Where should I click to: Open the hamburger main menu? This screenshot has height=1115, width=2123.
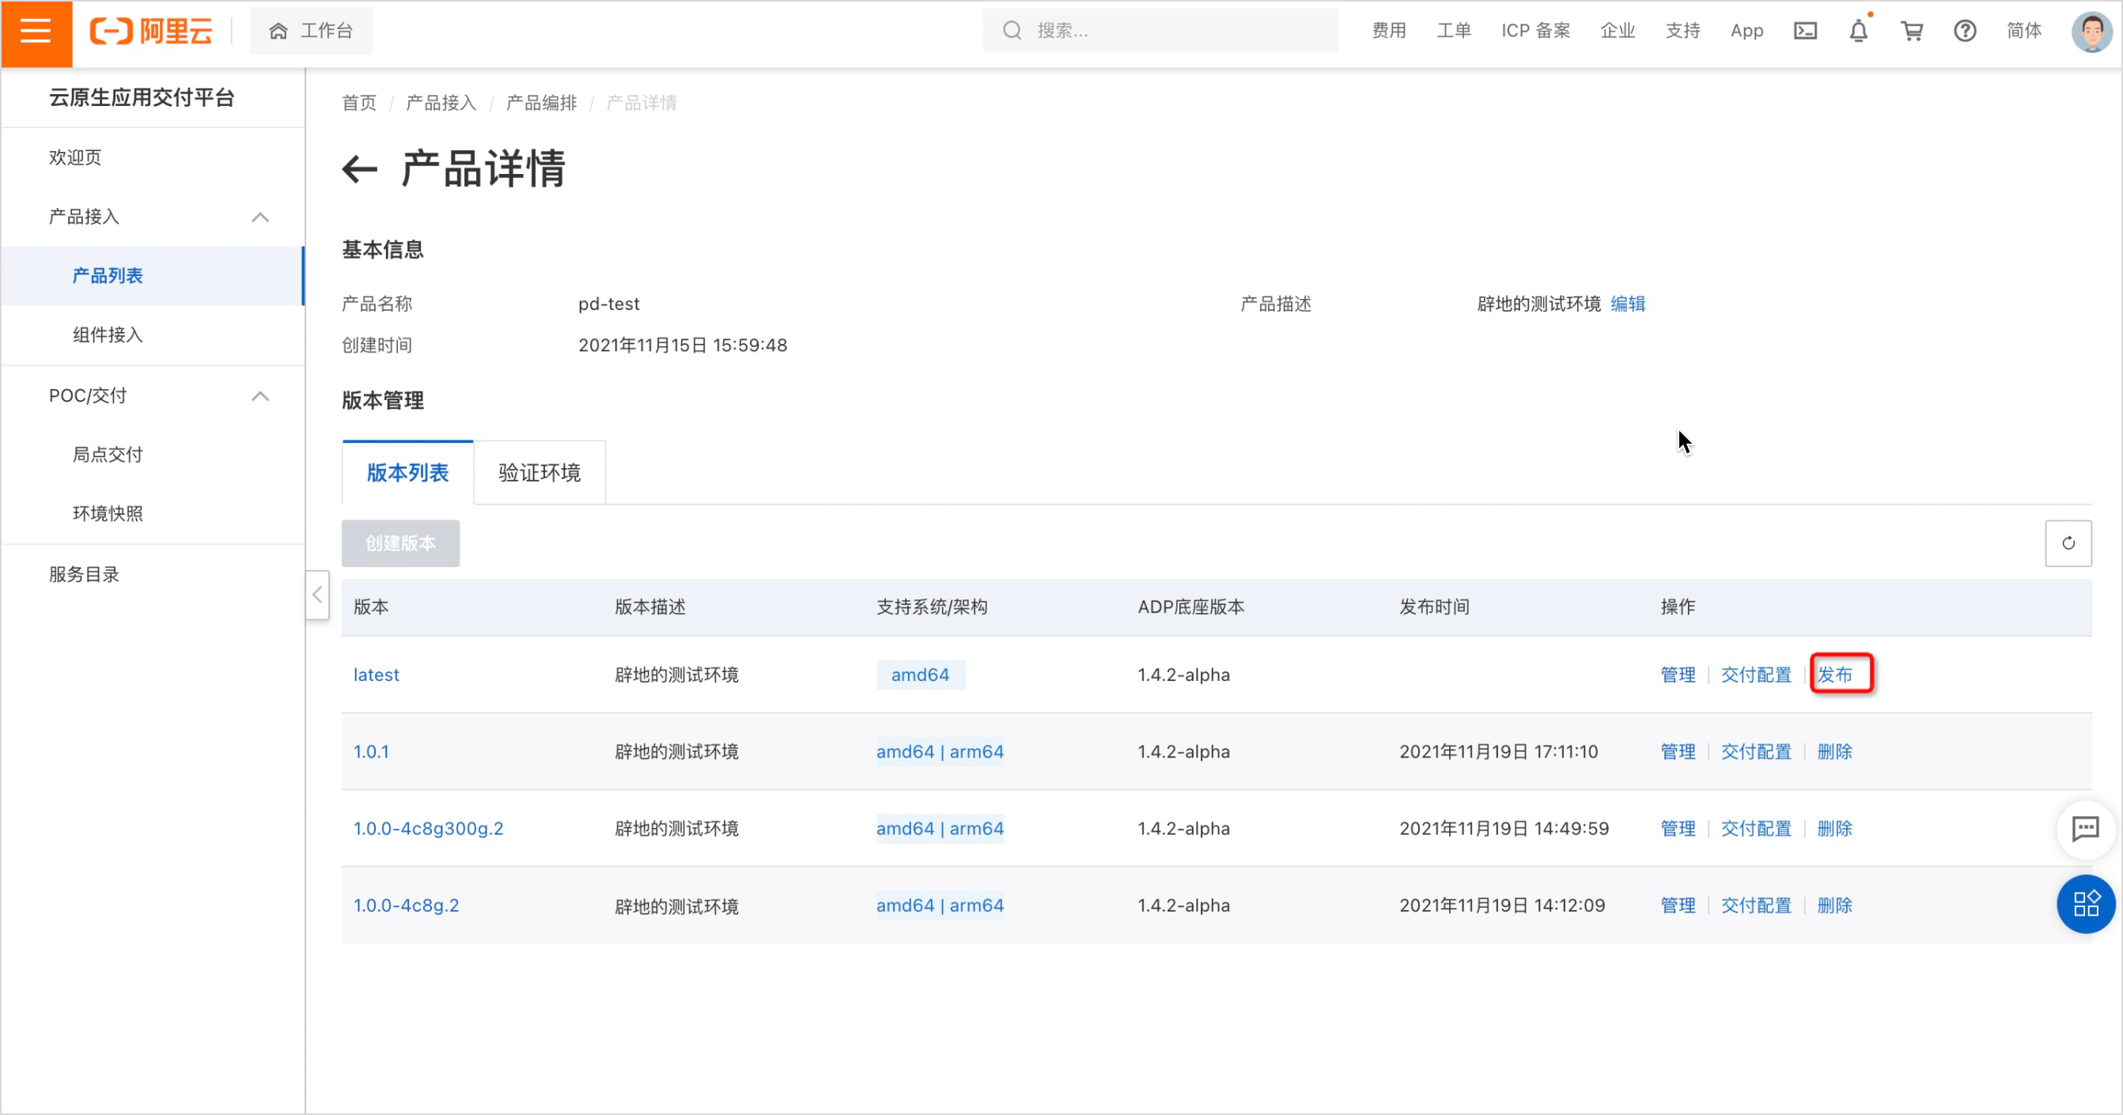(36, 33)
